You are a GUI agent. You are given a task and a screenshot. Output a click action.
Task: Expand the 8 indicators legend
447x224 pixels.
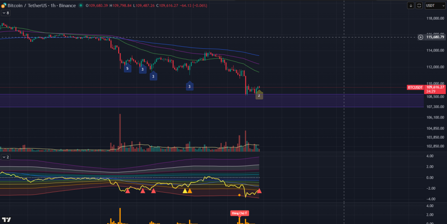point(6,13)
